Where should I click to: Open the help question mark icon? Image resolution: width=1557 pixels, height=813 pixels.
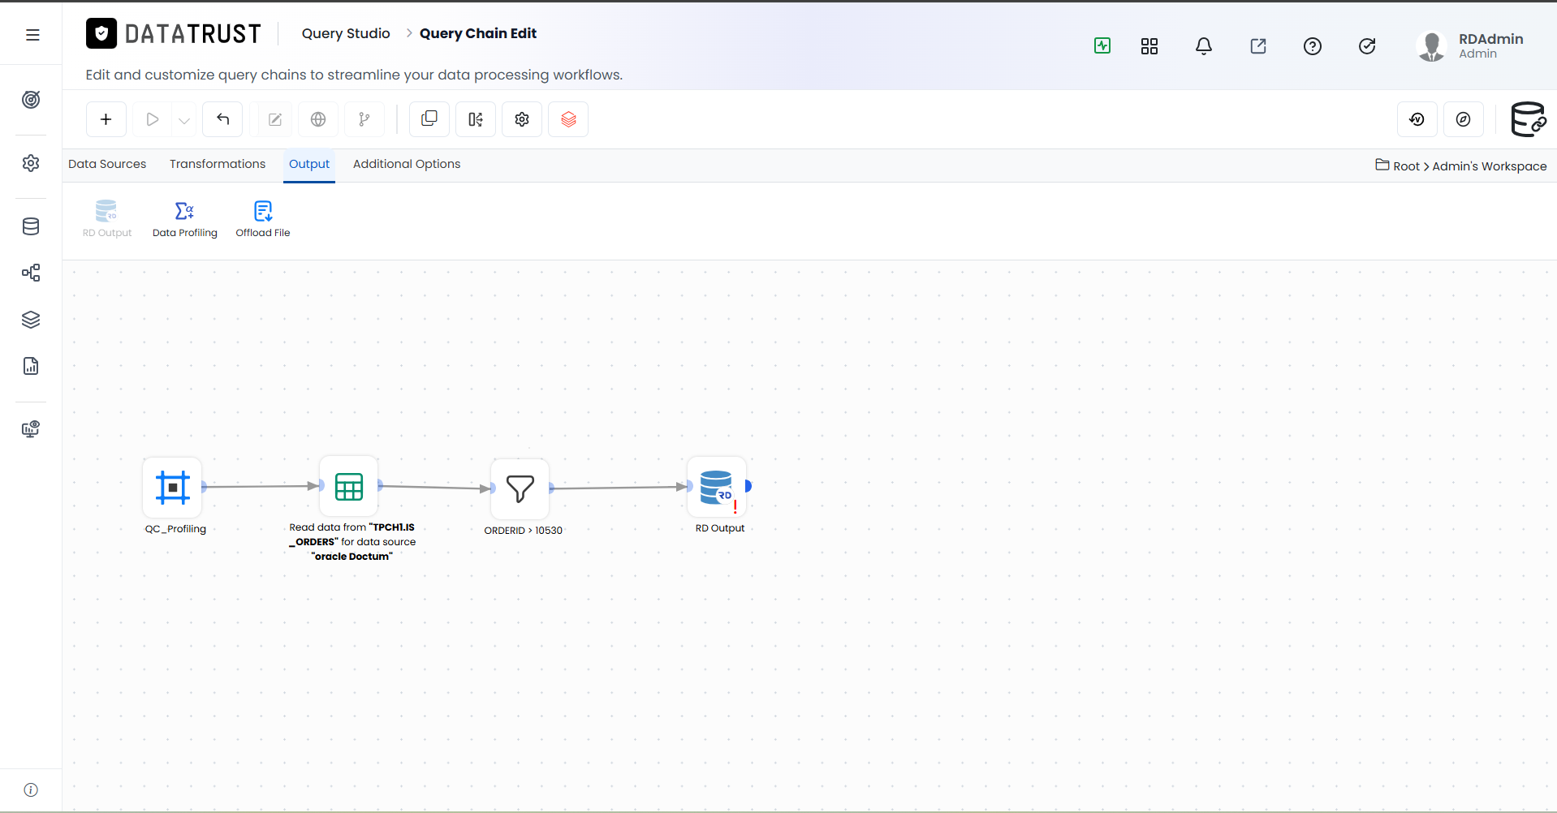click(1312, 46)
